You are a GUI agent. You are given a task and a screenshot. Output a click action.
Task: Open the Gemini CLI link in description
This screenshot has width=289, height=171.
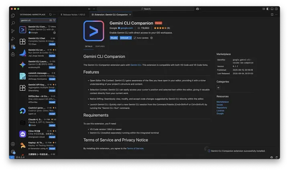136,65
